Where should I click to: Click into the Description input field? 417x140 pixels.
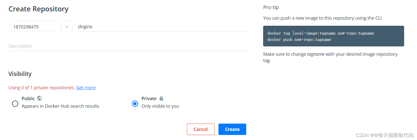(128, 46)
